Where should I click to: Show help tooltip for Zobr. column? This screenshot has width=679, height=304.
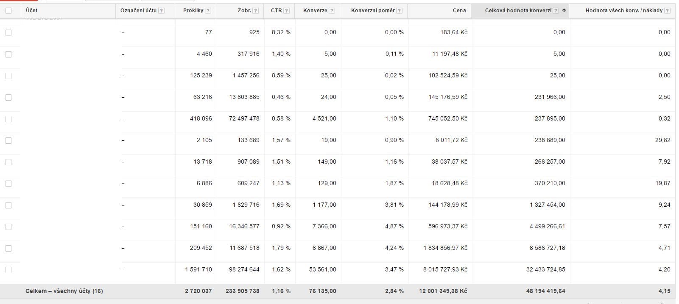(x=255, y=11)
